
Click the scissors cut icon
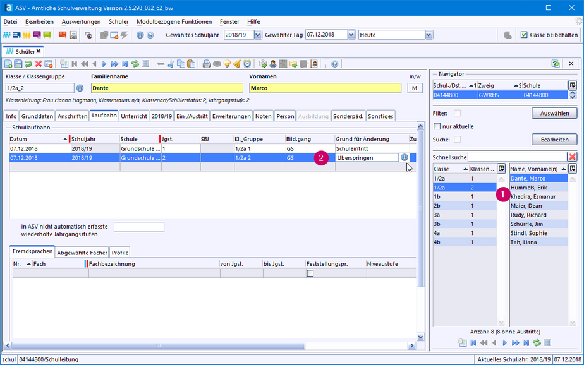171,64
